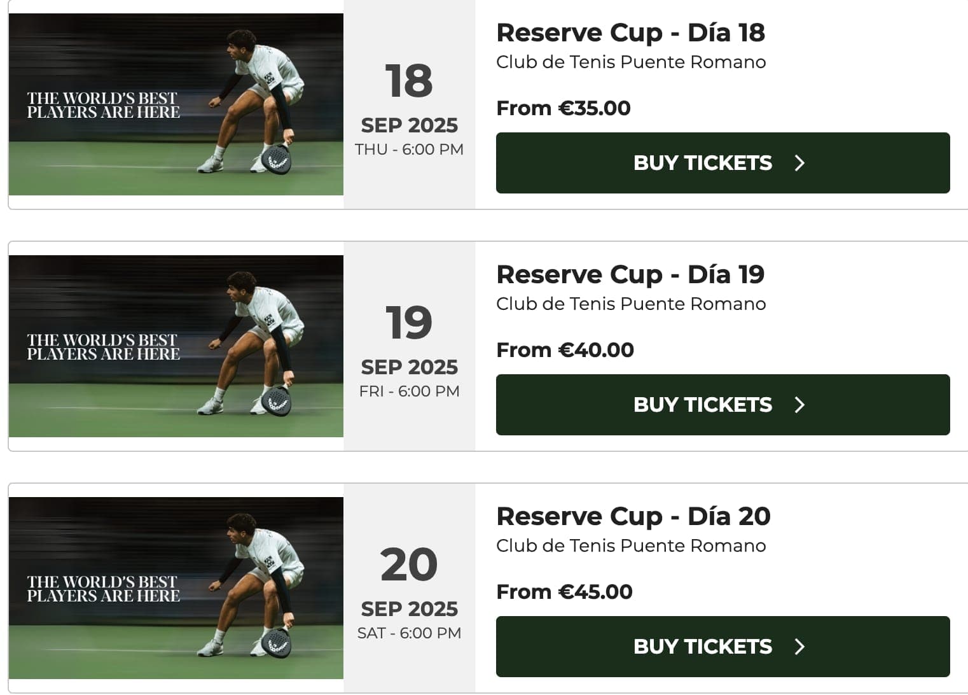Click the arrow chevron on Día 20 Buy Tickets button
The image size is (968, 695).
click(x=799, y=647)
